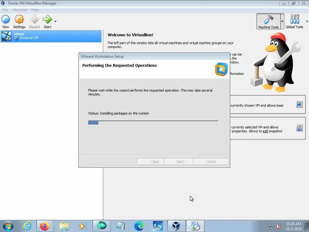Click the installation progress bar
The width and height of the screenshot is (309, 232).
point(153,123)
